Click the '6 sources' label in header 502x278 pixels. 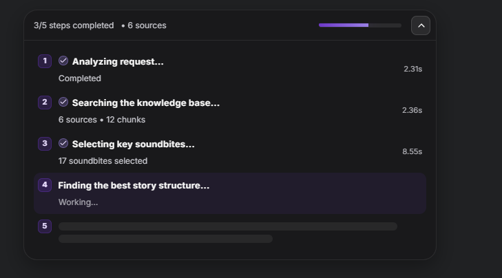[147, 25]
